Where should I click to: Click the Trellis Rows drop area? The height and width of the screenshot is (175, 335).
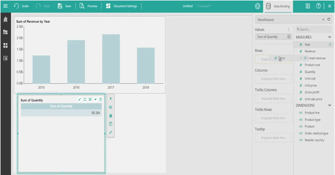tap(273, 118)
